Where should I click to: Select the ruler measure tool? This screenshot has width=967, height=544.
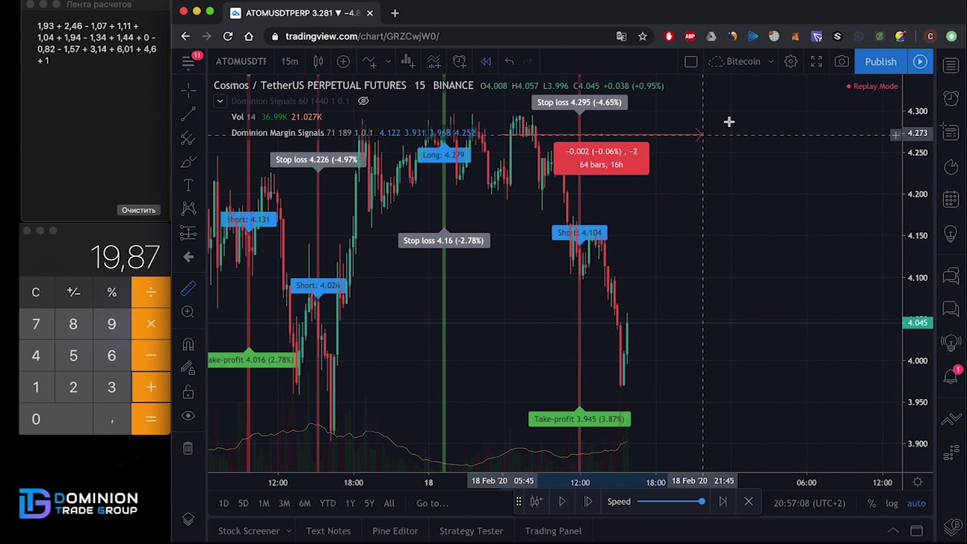(188, 288)
